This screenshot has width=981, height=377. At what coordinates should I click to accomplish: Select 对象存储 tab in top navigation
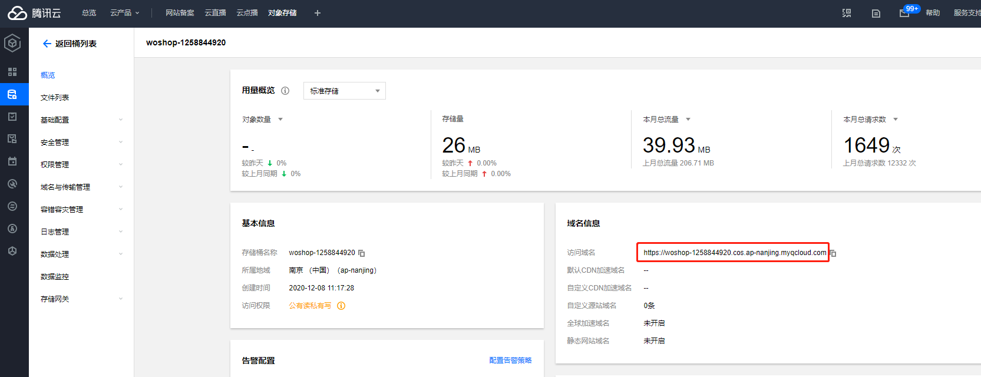click(282, 13)
